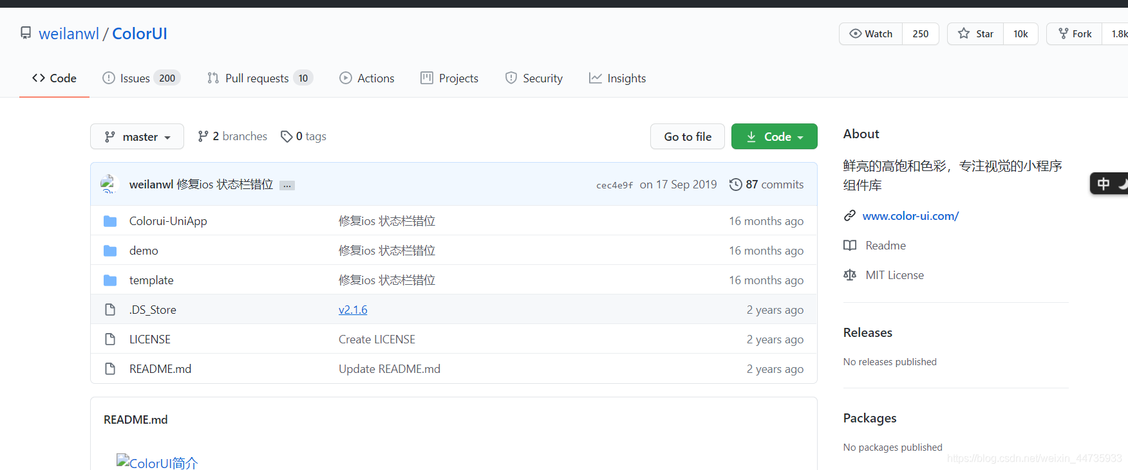Open commit message in demo row
Screen dimensions: 1128x470
click(387, 251)
